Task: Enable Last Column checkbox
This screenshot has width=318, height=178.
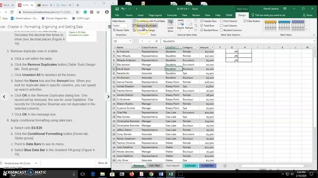Action: click(222, 26)
